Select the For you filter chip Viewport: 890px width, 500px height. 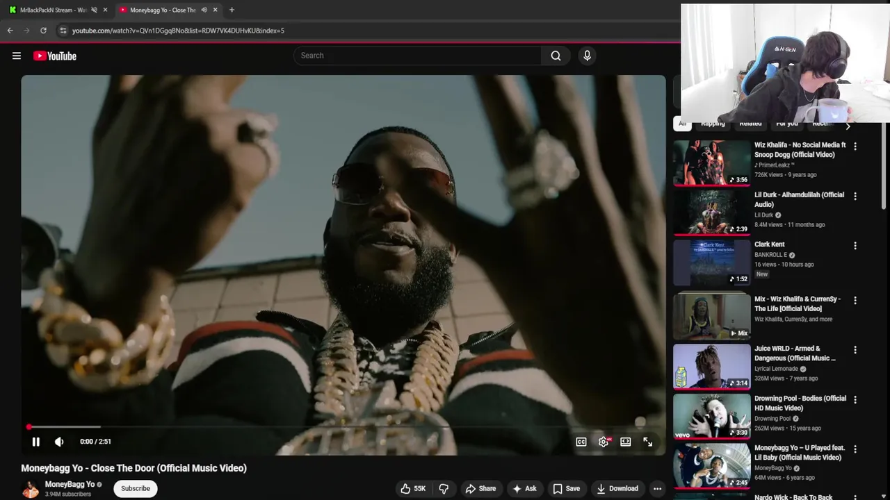[x=787, y=124]
